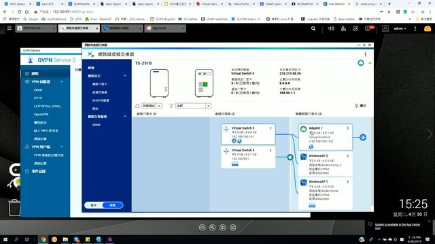Click the filter funnel icon

[x=171, y=106]
